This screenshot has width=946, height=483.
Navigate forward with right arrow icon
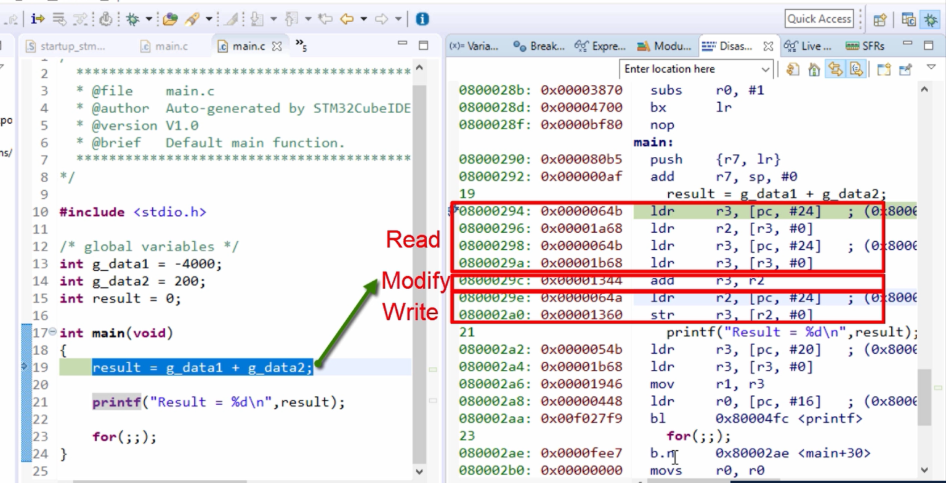click(x=382, y=19)
